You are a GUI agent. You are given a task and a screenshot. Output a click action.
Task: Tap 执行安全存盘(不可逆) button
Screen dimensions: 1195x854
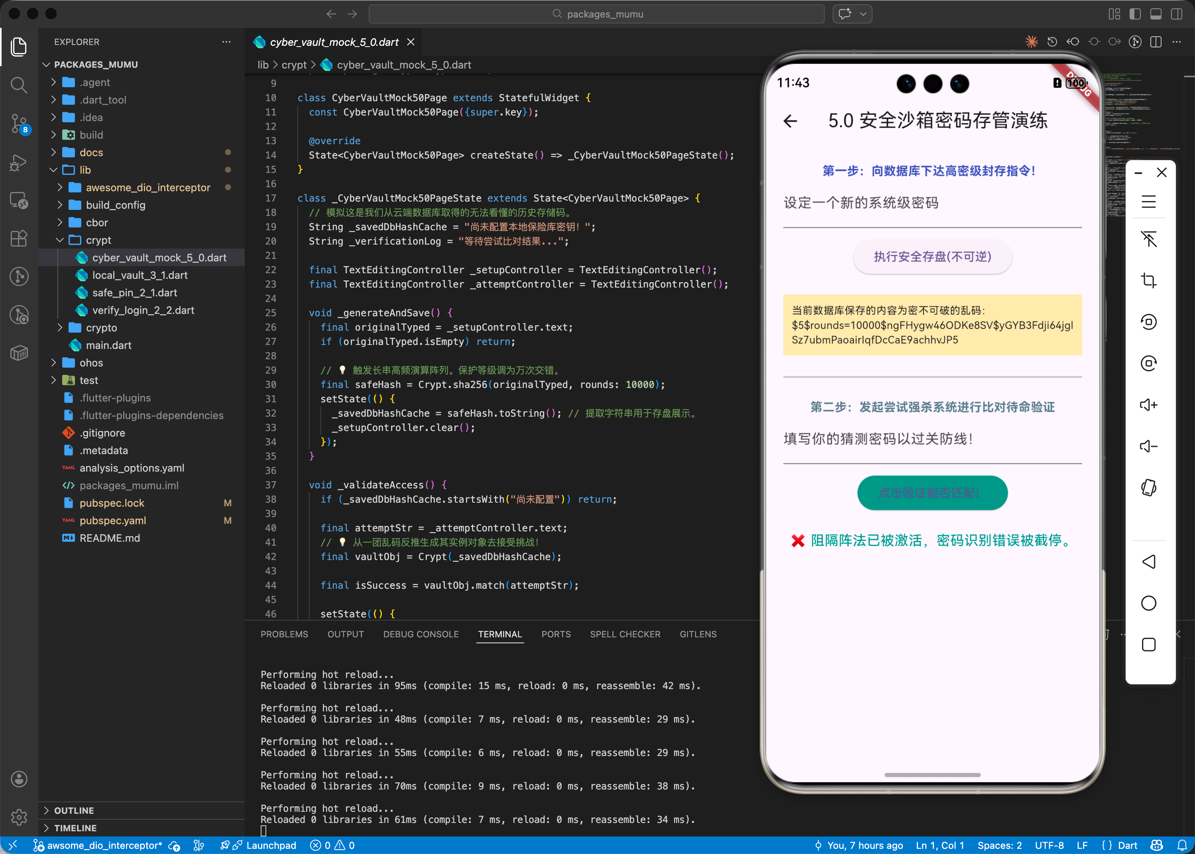click(932, 257)
